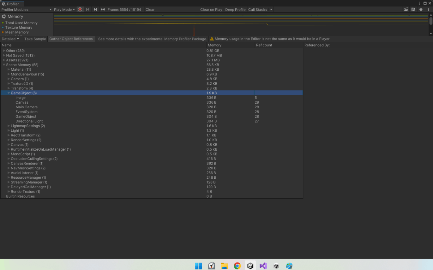Toggle Call Stacks recording
Viewport: 433px width, 270px height.
point(258,10)
